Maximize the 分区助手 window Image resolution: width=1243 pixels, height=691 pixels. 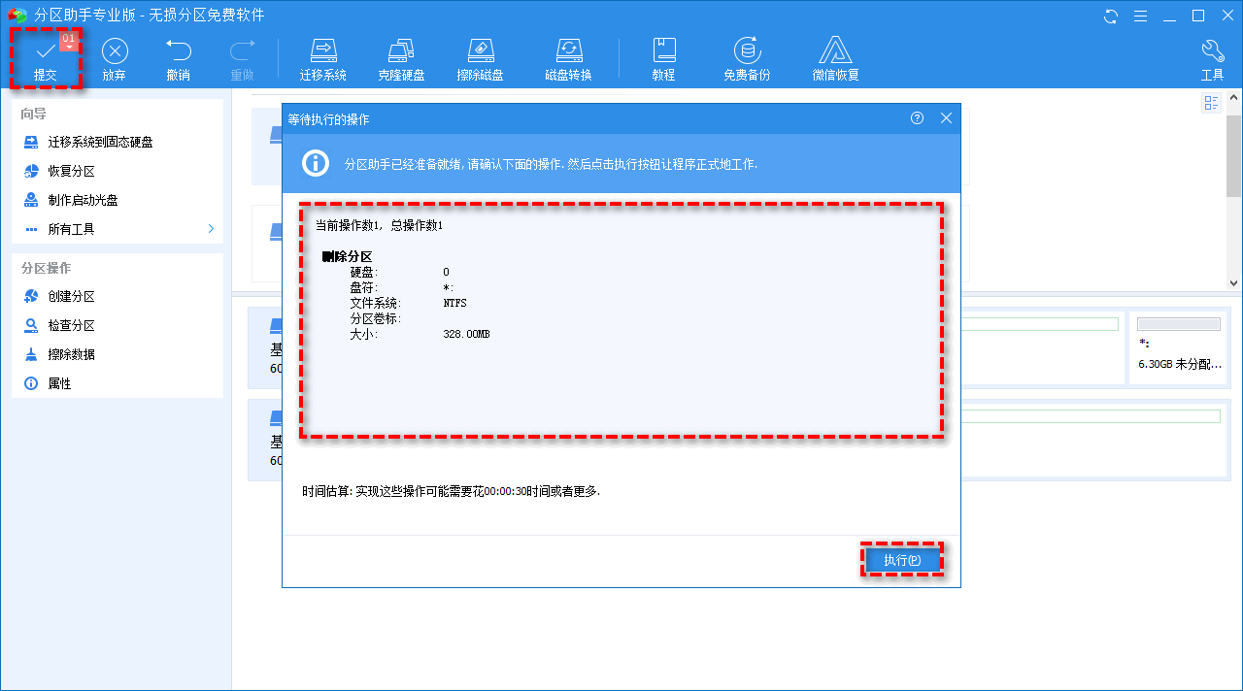pyautogui.click(x=1198, y=16)
